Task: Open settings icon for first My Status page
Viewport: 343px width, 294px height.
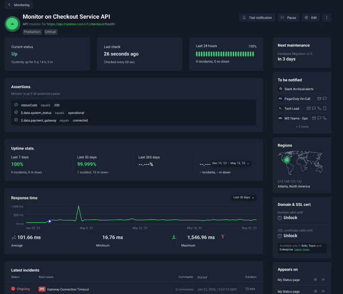Action: pos(315,280)
